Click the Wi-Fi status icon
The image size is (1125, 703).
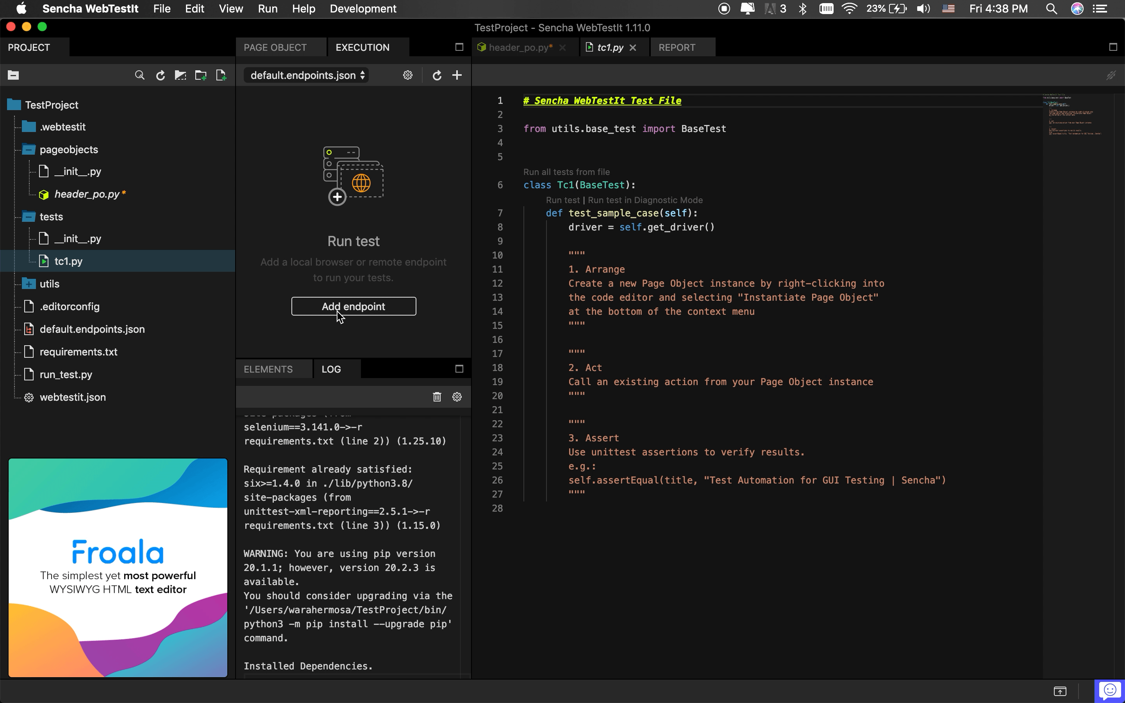point(849,8)
